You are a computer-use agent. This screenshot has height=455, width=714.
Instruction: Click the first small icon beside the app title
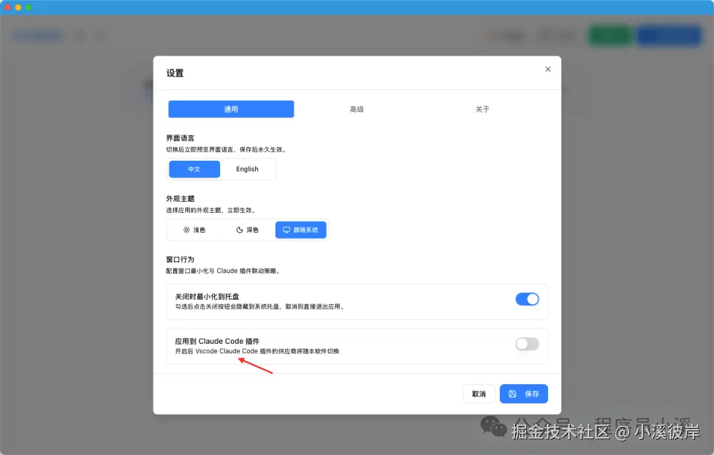click(x=79, y=36)
